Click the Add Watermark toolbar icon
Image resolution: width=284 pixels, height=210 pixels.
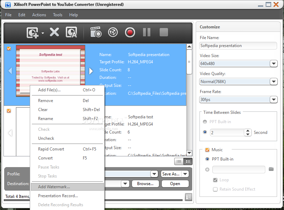(71, 33)
